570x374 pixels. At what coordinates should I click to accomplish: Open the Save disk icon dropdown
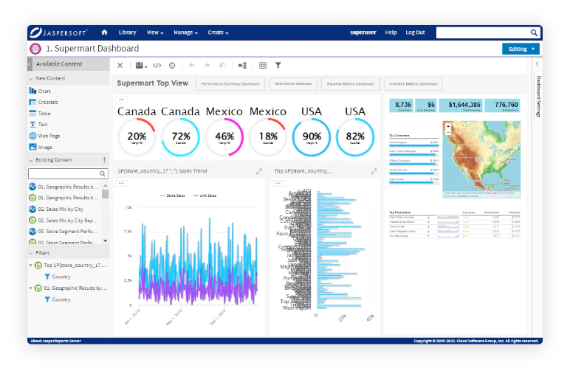pyautogui.click(x=141, y=66)
